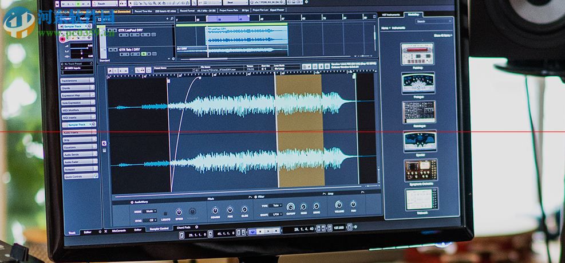Click the tan loop region in sampler waveform
This screenshot has height=263, width=565.
pyautogui.click(x=299, y=131)
